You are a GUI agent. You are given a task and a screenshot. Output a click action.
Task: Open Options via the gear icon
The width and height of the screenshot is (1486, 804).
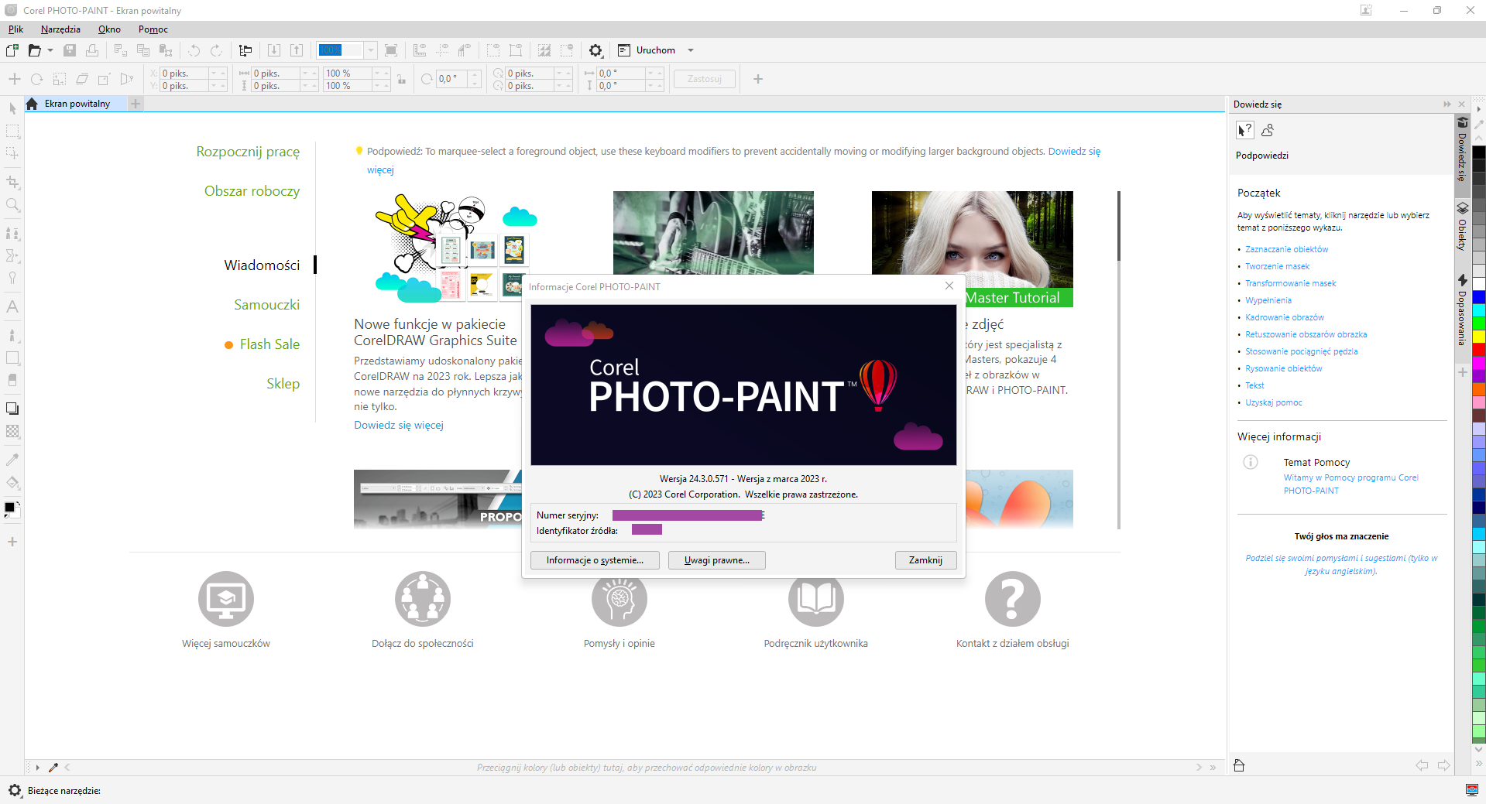point(595,50)
